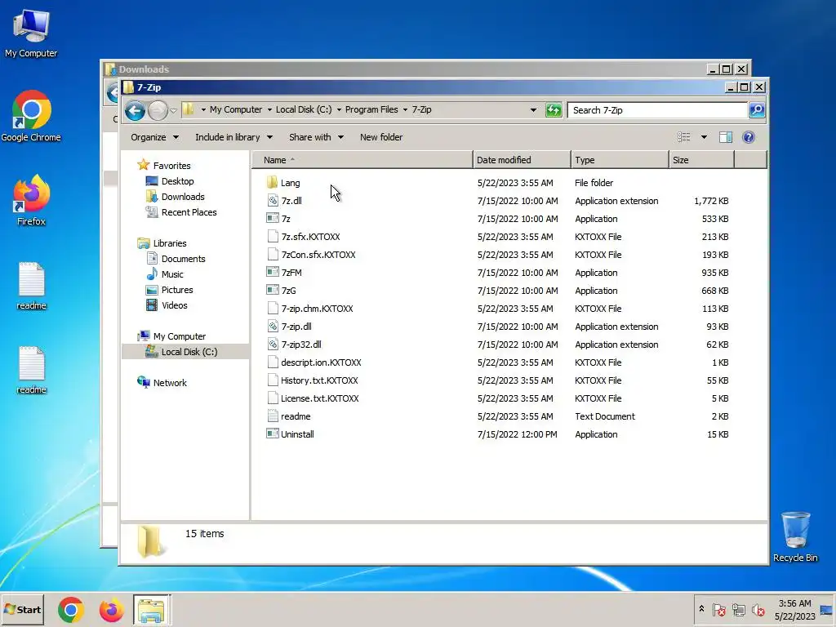This screenshot has height=627, width=836.
Task: Show hidden system tray icons
Action: [x=701, y=609]
